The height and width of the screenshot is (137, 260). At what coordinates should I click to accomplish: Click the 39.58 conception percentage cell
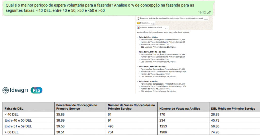pos(61,126)
